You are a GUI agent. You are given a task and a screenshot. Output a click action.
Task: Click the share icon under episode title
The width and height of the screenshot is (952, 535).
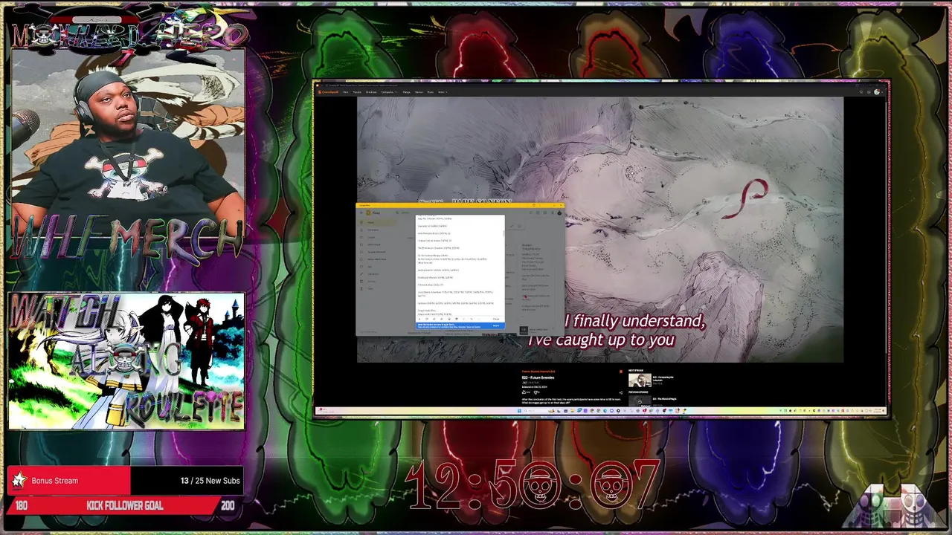(x=621, y=393)
